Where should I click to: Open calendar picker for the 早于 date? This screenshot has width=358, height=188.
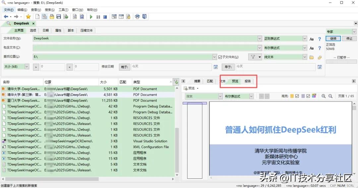[320, 67]
